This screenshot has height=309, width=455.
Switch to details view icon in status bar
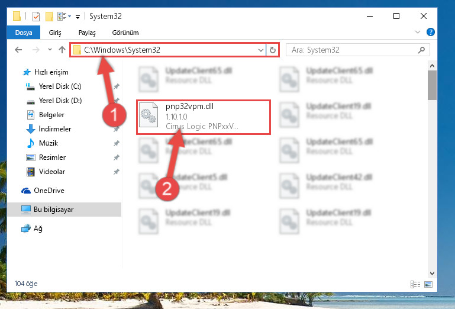click(x=415, y=284)
